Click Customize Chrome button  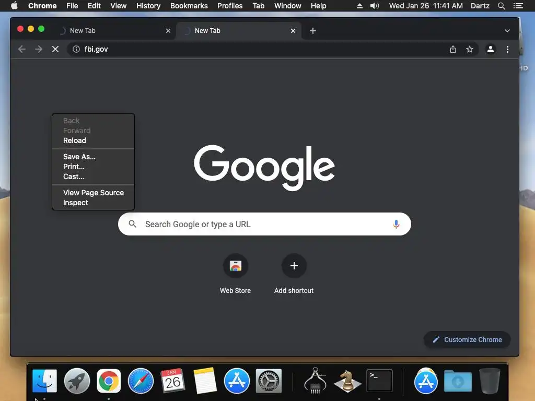pyautogui.click(x=467, y=339)
